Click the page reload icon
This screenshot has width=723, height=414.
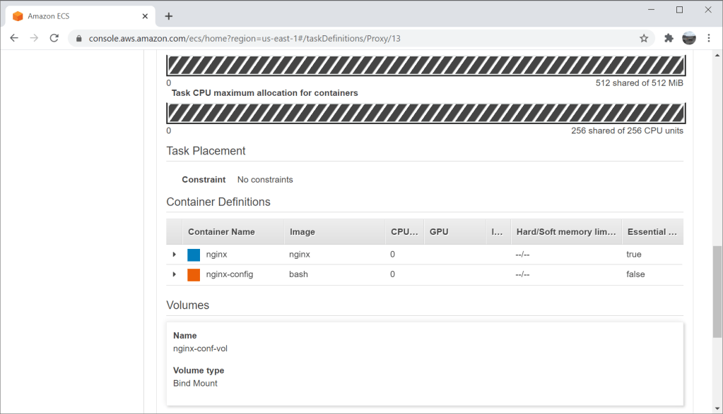click(x=54, y=38)
